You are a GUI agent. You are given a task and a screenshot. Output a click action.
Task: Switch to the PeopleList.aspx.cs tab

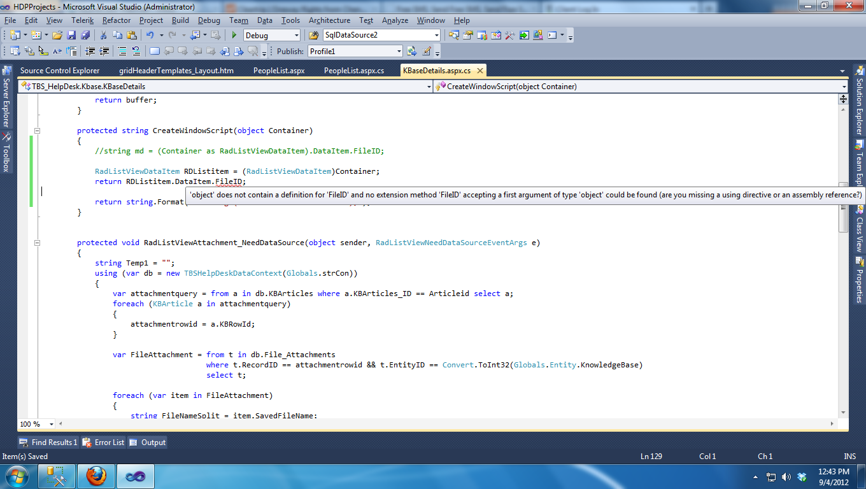(353, 71)
